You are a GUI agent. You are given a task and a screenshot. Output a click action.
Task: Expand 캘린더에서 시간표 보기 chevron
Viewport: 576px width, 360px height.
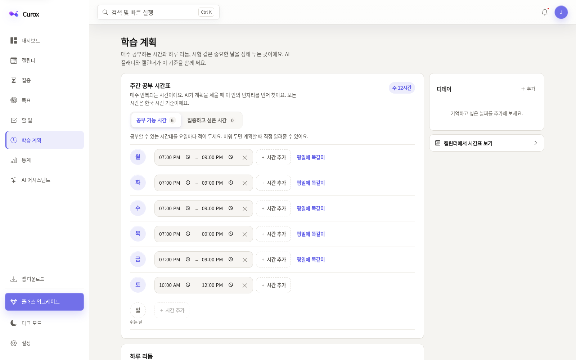pos(536,143)
